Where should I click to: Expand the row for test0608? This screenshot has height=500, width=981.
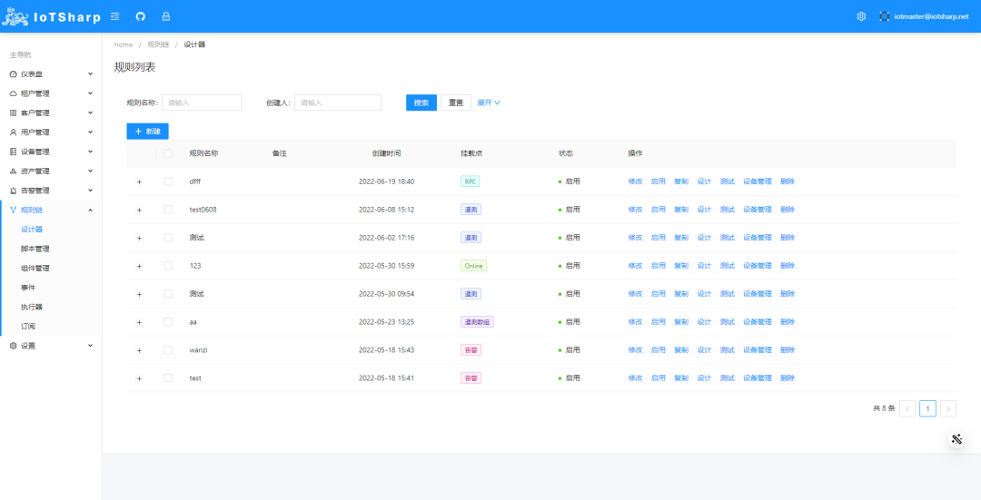pos(139,210)
